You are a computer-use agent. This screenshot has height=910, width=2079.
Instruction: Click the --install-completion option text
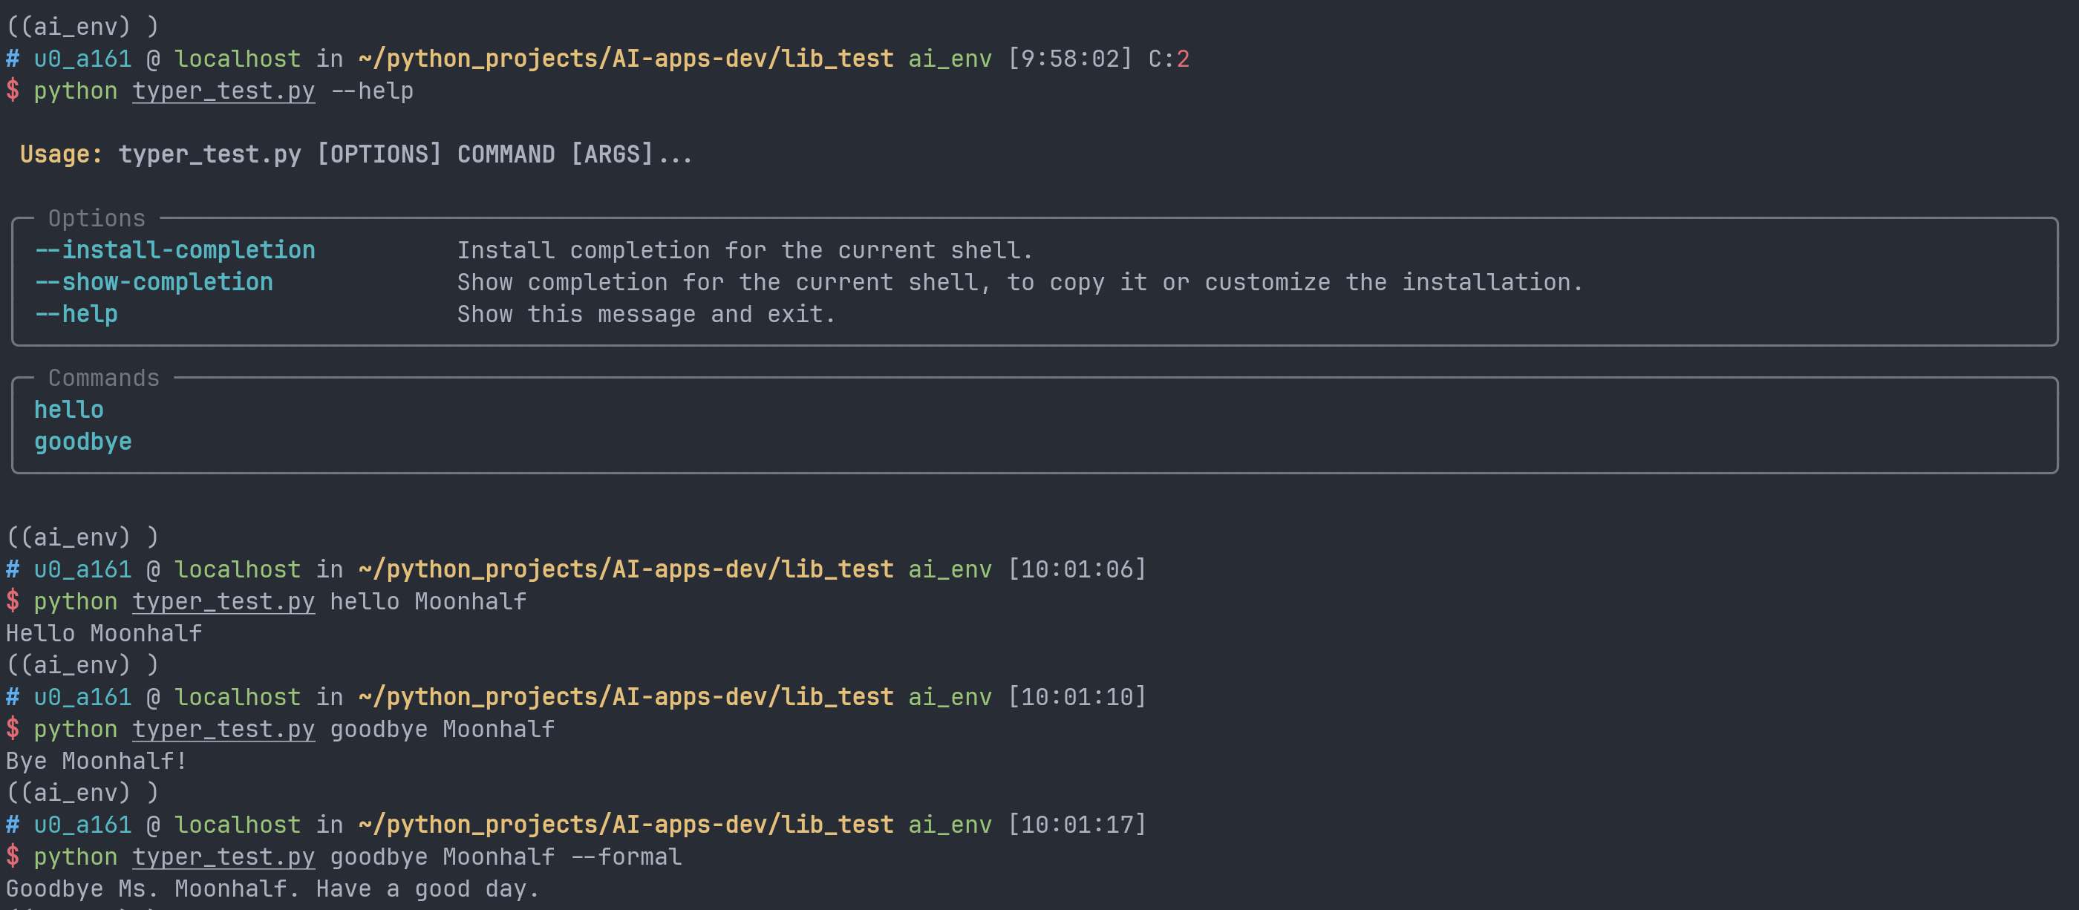coord(174,250)
